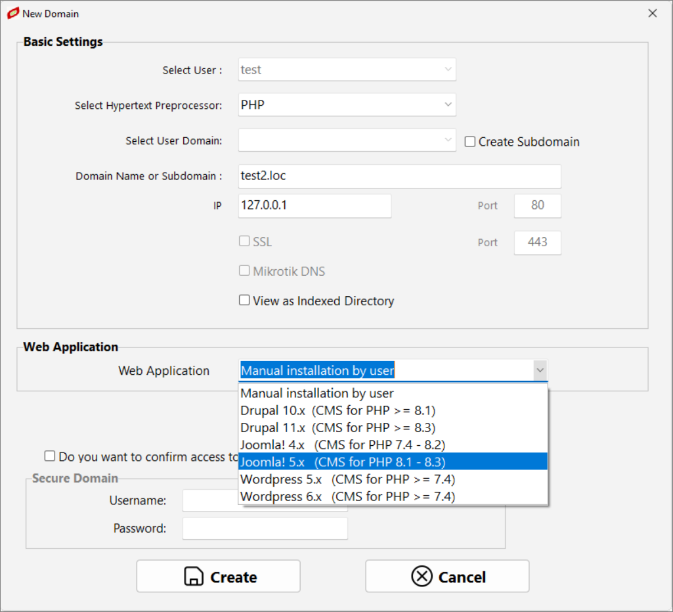This screenshot has width=673, height=612.
Task: Choose the highlighted Joomla! 5.x entry
Action: point(343,462)
